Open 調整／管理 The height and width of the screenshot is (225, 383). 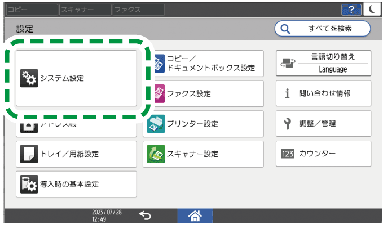click(x=323, y=124)
